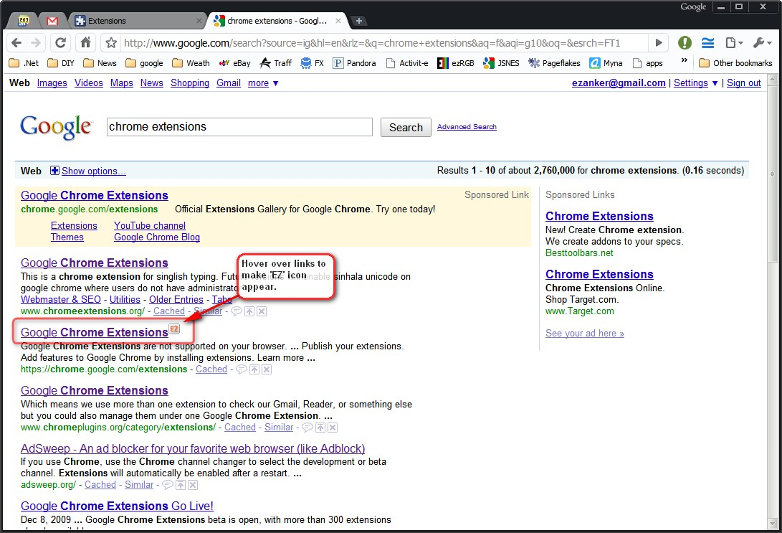Open the ezanker@gmail.com account link
Image resolution: width=782 pixels, height=533 pixels.
tap(619, 82)
